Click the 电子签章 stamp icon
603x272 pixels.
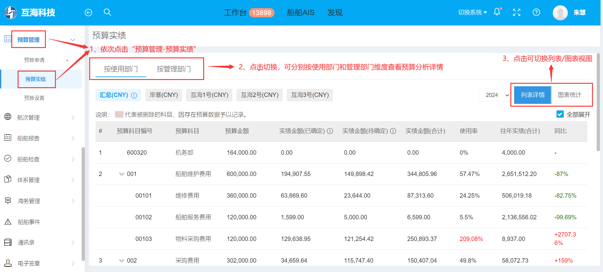(8, 263)
